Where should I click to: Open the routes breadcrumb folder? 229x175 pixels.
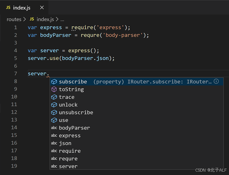click(14, 19)
